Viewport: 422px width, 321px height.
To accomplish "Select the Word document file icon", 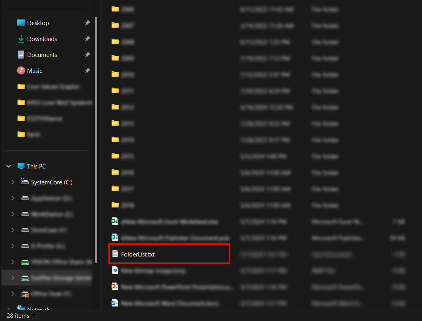I will click(115, 303).
